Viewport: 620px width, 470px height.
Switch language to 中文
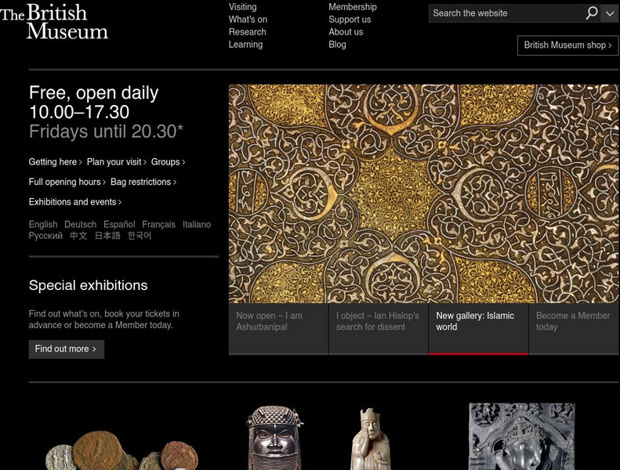click(78, 236)
